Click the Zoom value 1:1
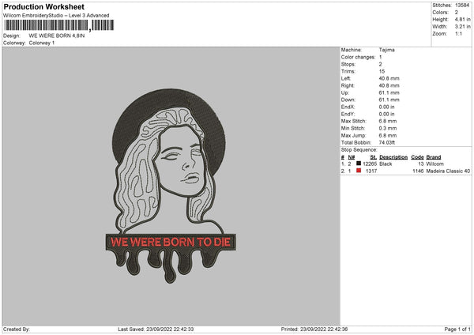 pos(458,33)
